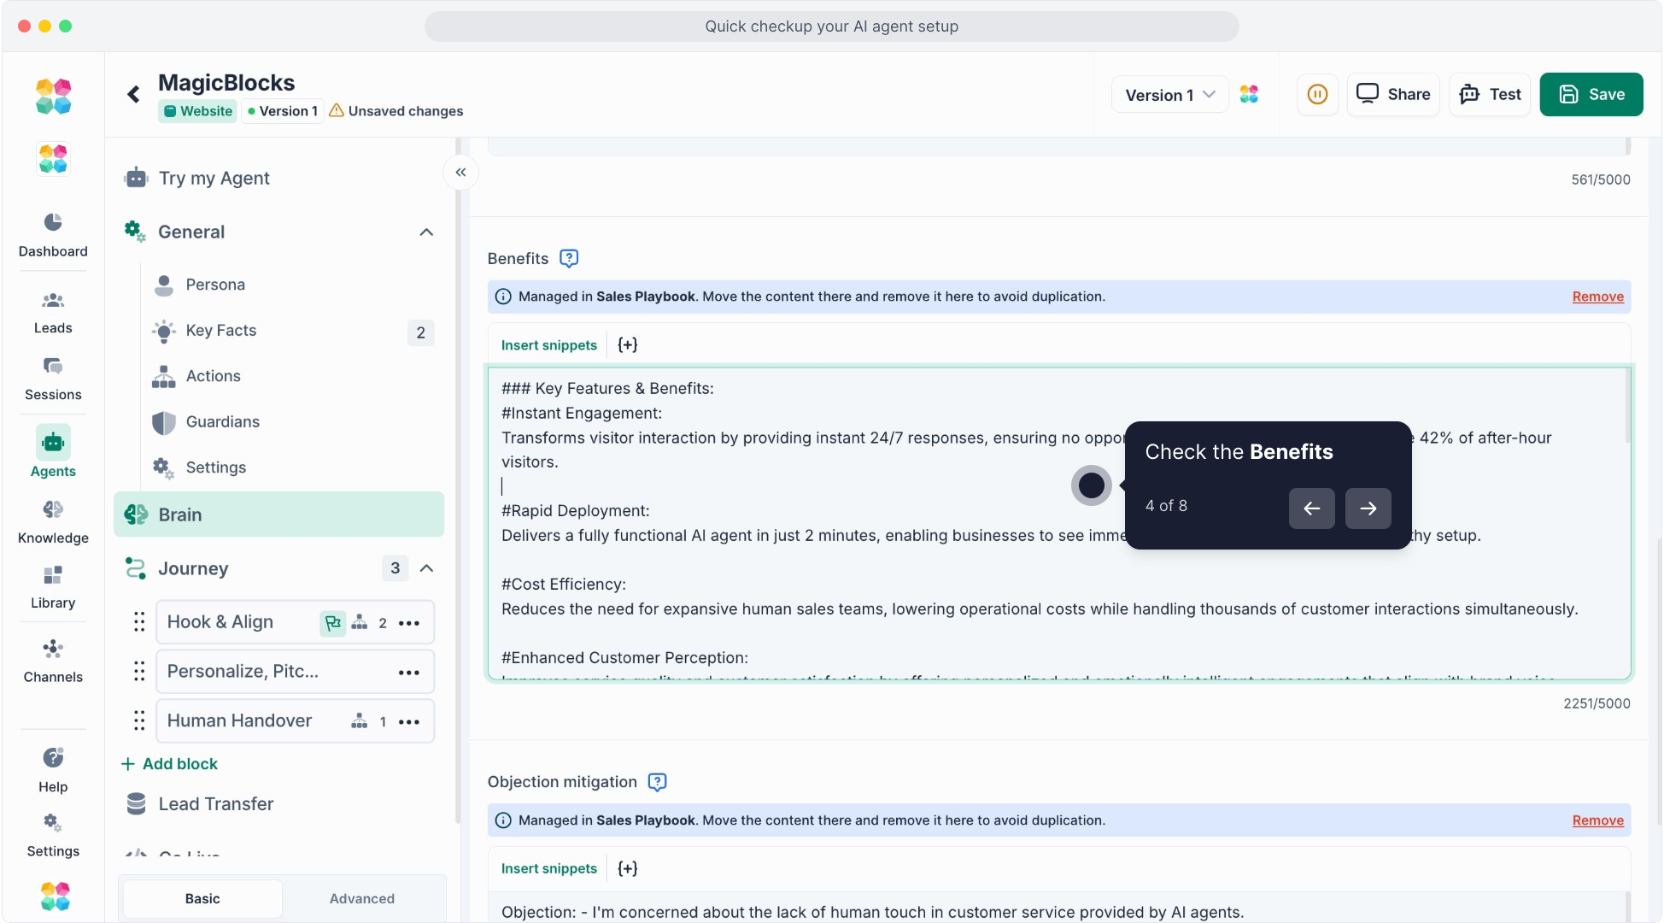Open the Benefits help tooltip icon
This screenshot has height=923, width=1664.
[x=569, y=258]
